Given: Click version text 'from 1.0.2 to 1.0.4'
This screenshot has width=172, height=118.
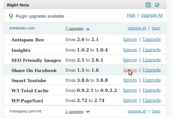Looking at the screenshot, I should (87, 50).
